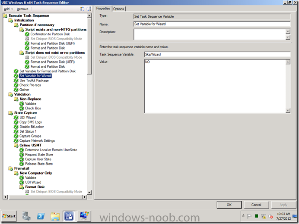Open the Windows Start menu
Image resolution: width=299 pixels, height=224 pixels.
(x=9, y=216)
